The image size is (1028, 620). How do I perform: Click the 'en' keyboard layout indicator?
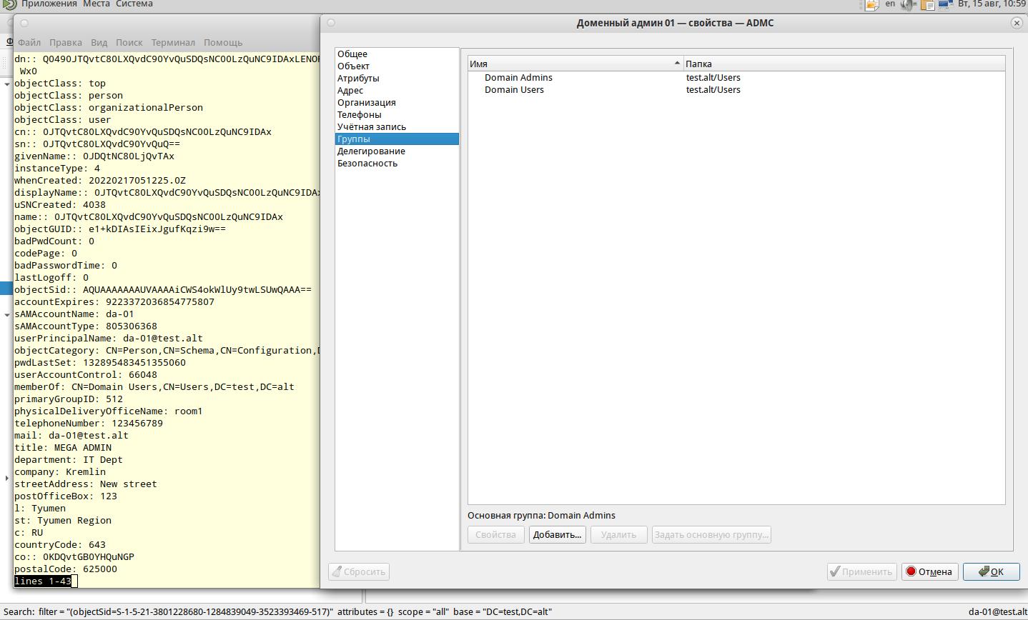[x=890, y=4]
